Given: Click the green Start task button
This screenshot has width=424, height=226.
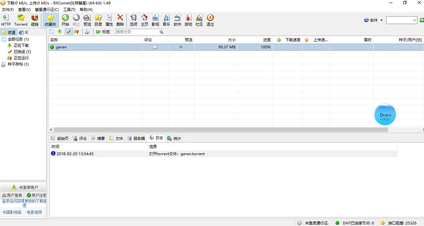Looking at the screenshot, I should tap(65, 20).
